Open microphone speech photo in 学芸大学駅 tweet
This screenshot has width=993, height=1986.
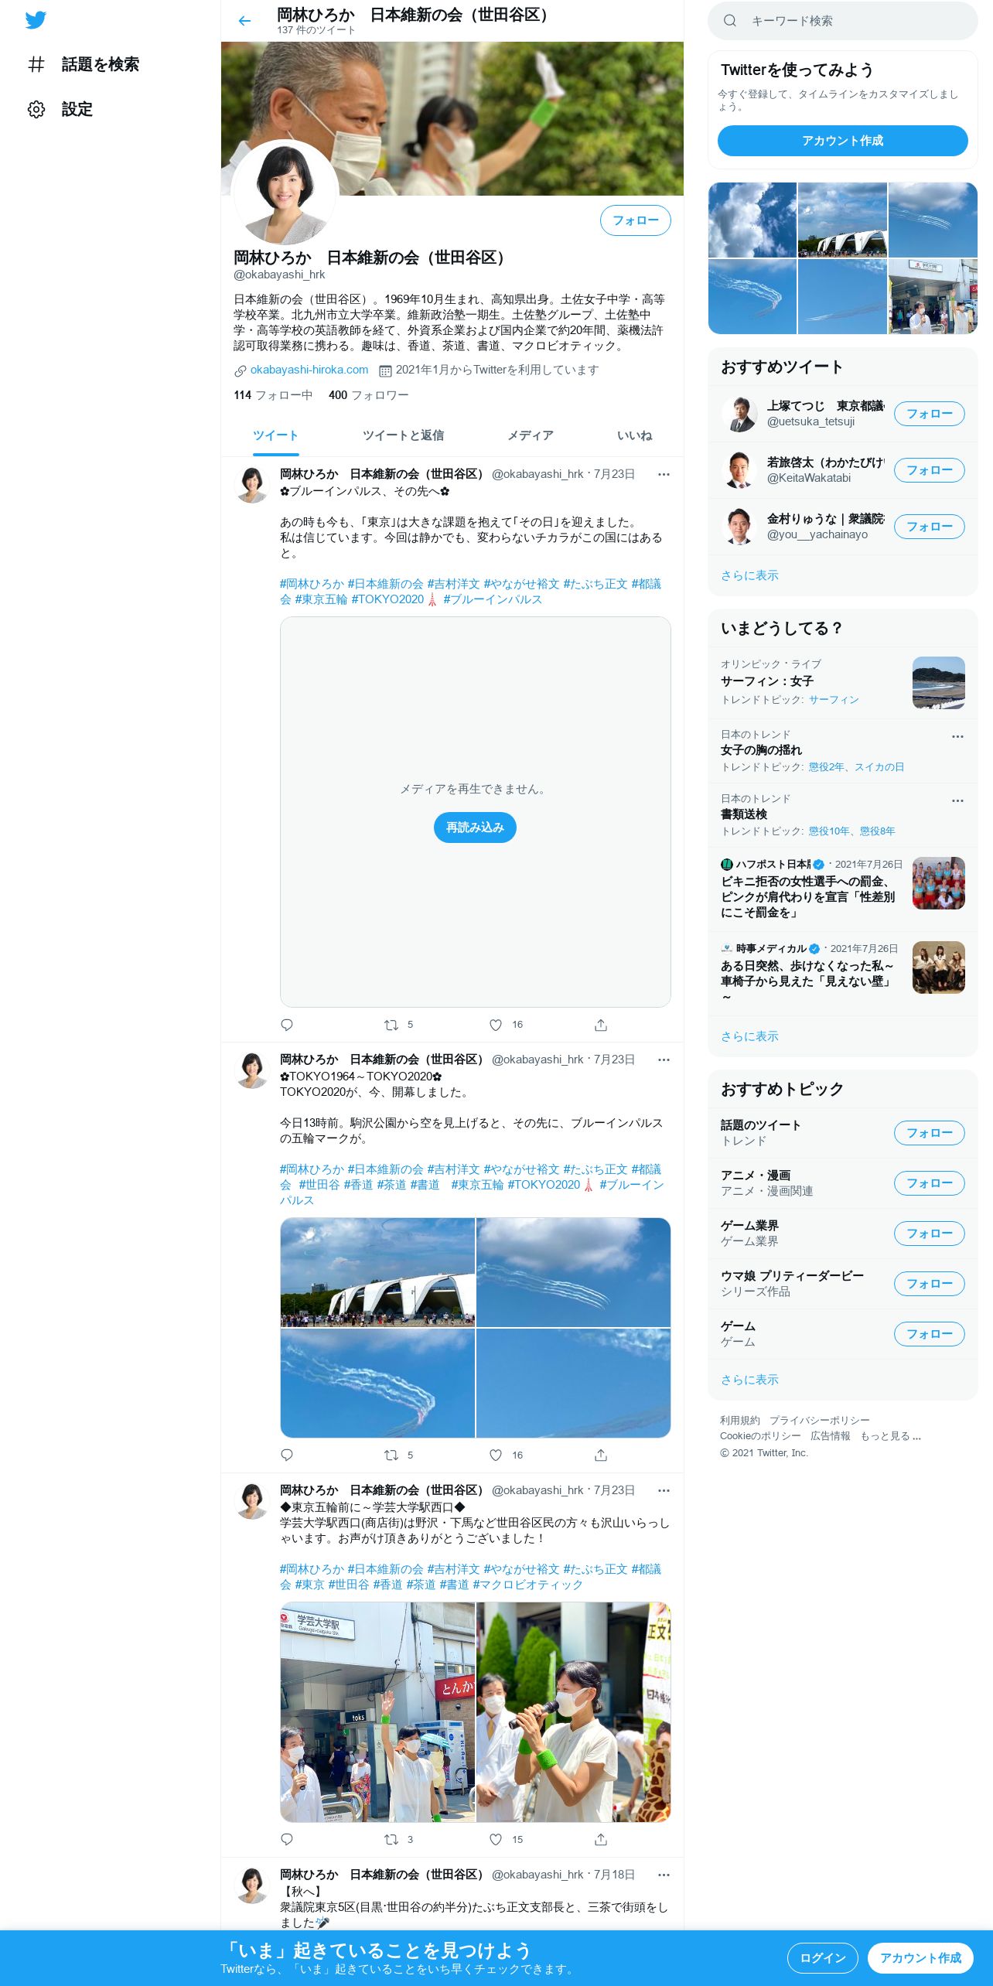click(x=573, y=1711)
